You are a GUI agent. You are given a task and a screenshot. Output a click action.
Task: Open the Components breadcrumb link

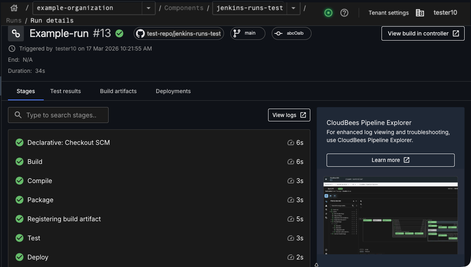183,8
